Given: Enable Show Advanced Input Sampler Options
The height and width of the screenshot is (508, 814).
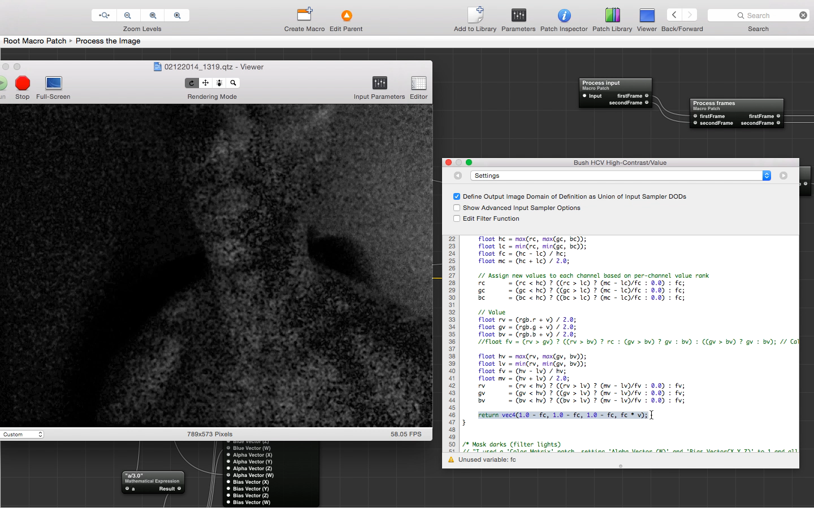Looking at the screenshot, I should click(x=457, y=208).
